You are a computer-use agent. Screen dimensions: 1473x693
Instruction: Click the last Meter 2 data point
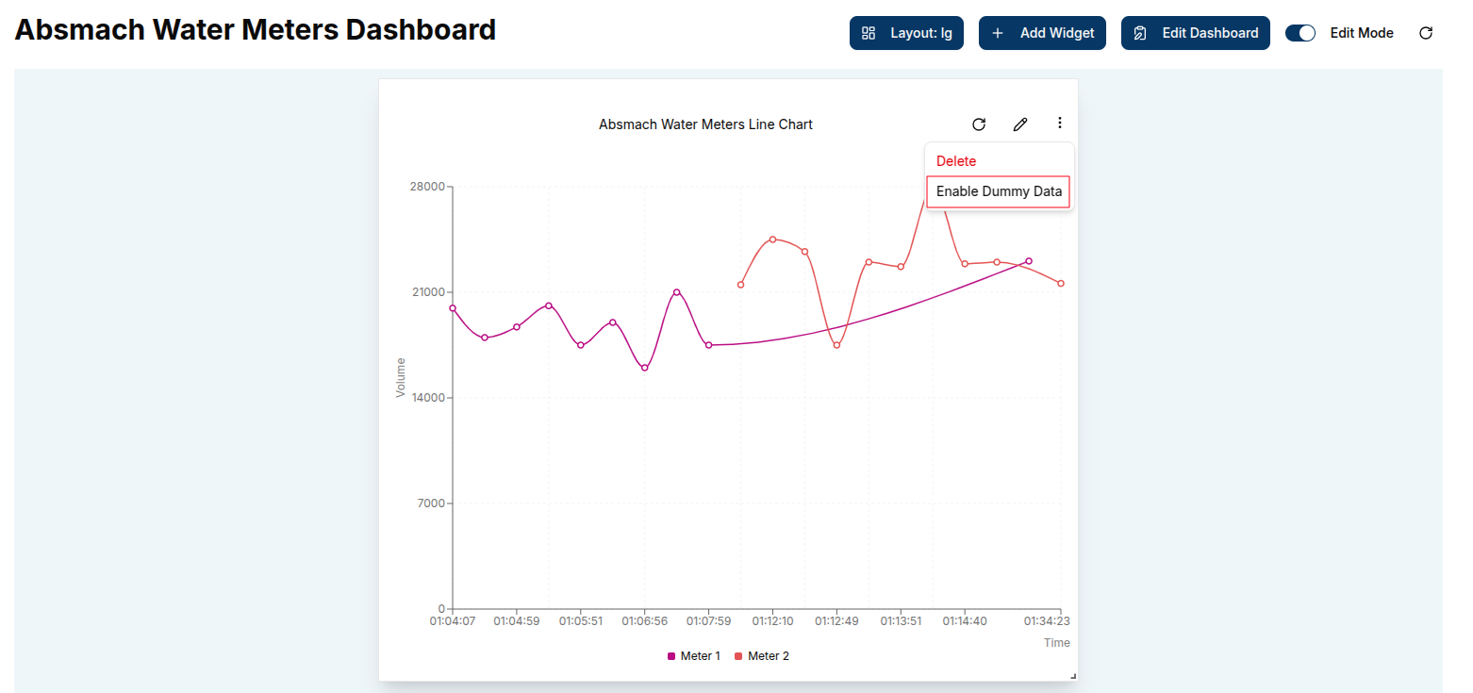point(1061,284)
